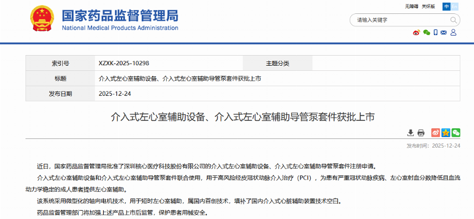Click the large article headline
Image resolution: width=474 pixels, height=219 pixels.
click(243, 117)
